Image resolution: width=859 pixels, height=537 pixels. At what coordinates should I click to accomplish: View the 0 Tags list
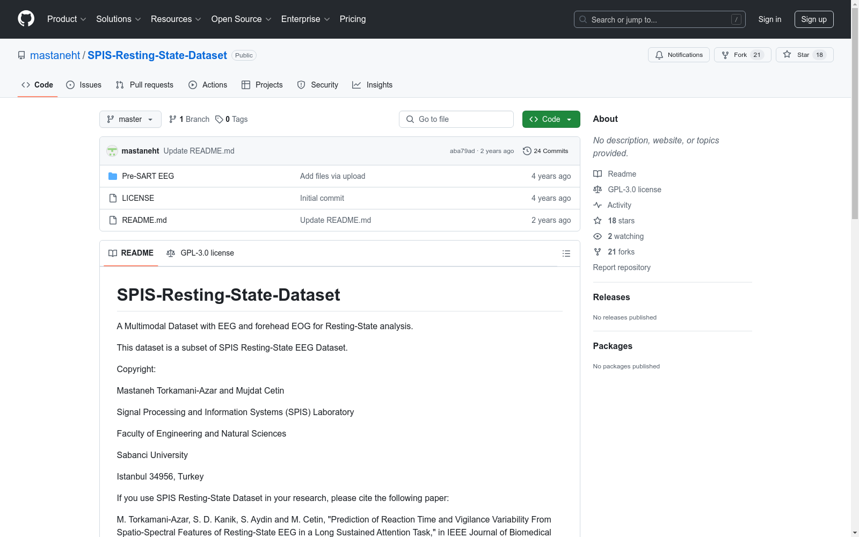click(231, 119)
